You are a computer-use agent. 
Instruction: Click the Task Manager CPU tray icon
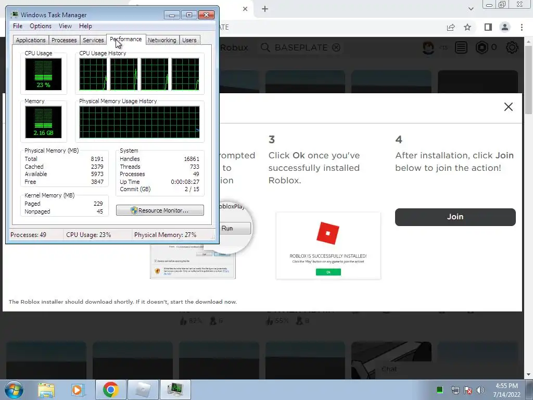(x=439, y=390)
